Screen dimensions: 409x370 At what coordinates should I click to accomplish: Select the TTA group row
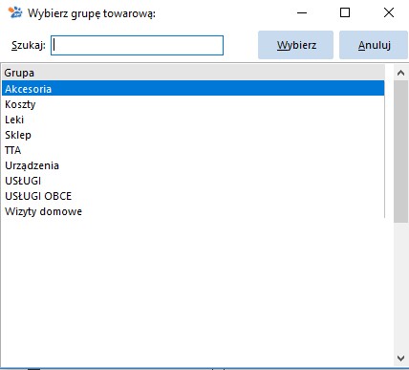coord(193,150)
